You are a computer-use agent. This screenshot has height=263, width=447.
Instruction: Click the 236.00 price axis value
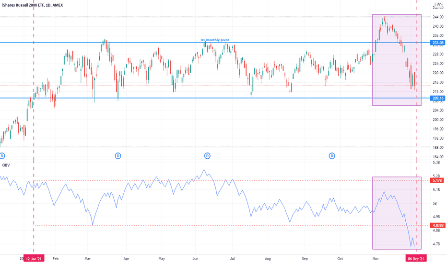[438, 36]
